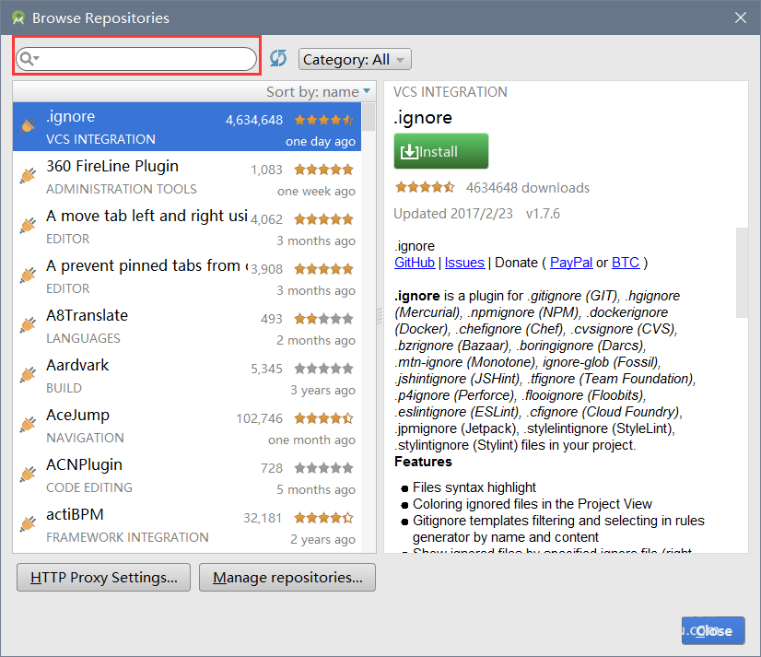Click the 32,181 downloads count of actiBPM
This screenshot has width=761, height=657.
point(263,518)
